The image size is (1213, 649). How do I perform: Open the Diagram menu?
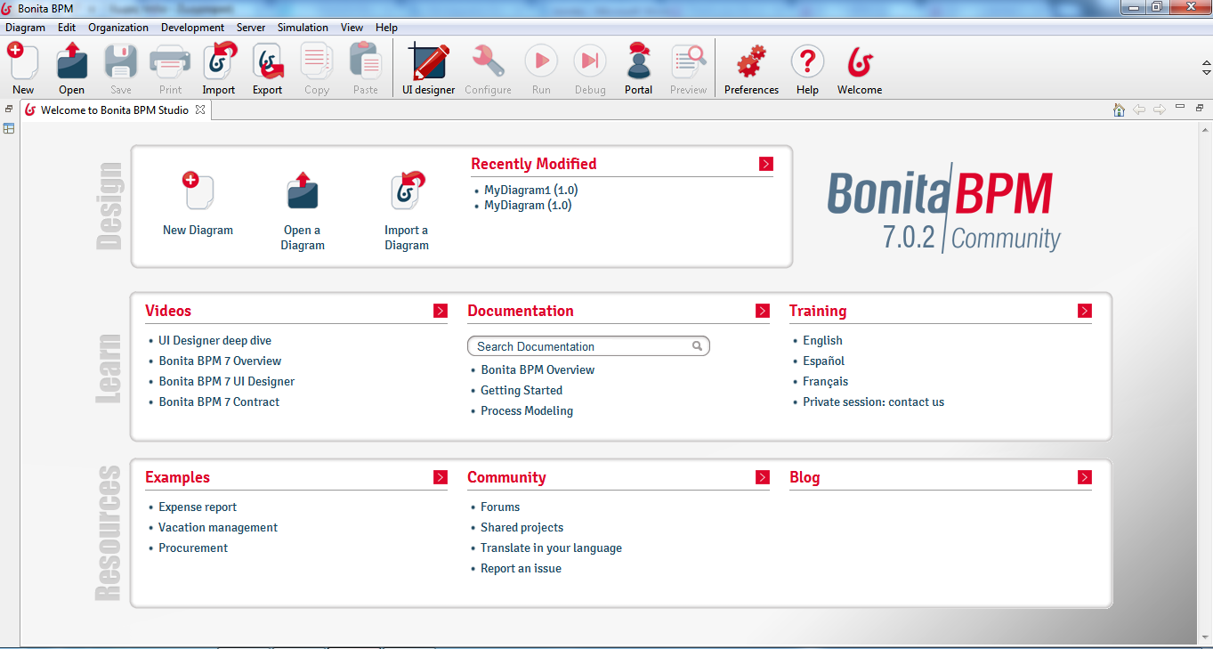click(25, 28)
